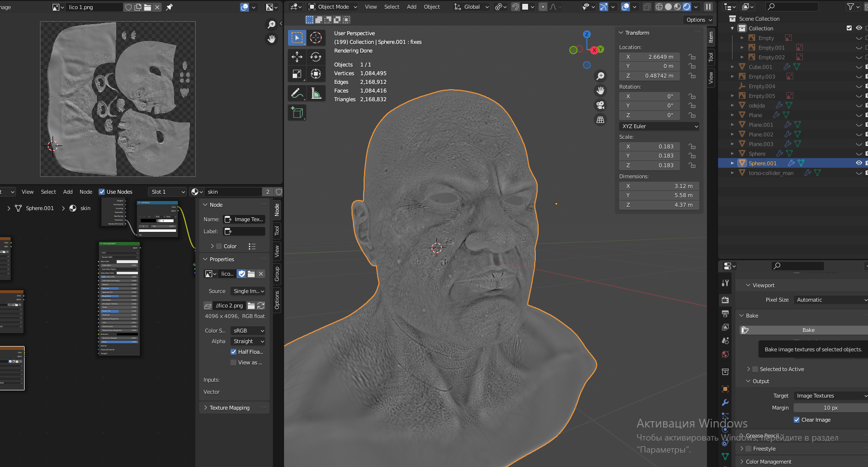Click the Add Cube tool icon
This screenshot has height=467, width=868.
pos(297,113)
